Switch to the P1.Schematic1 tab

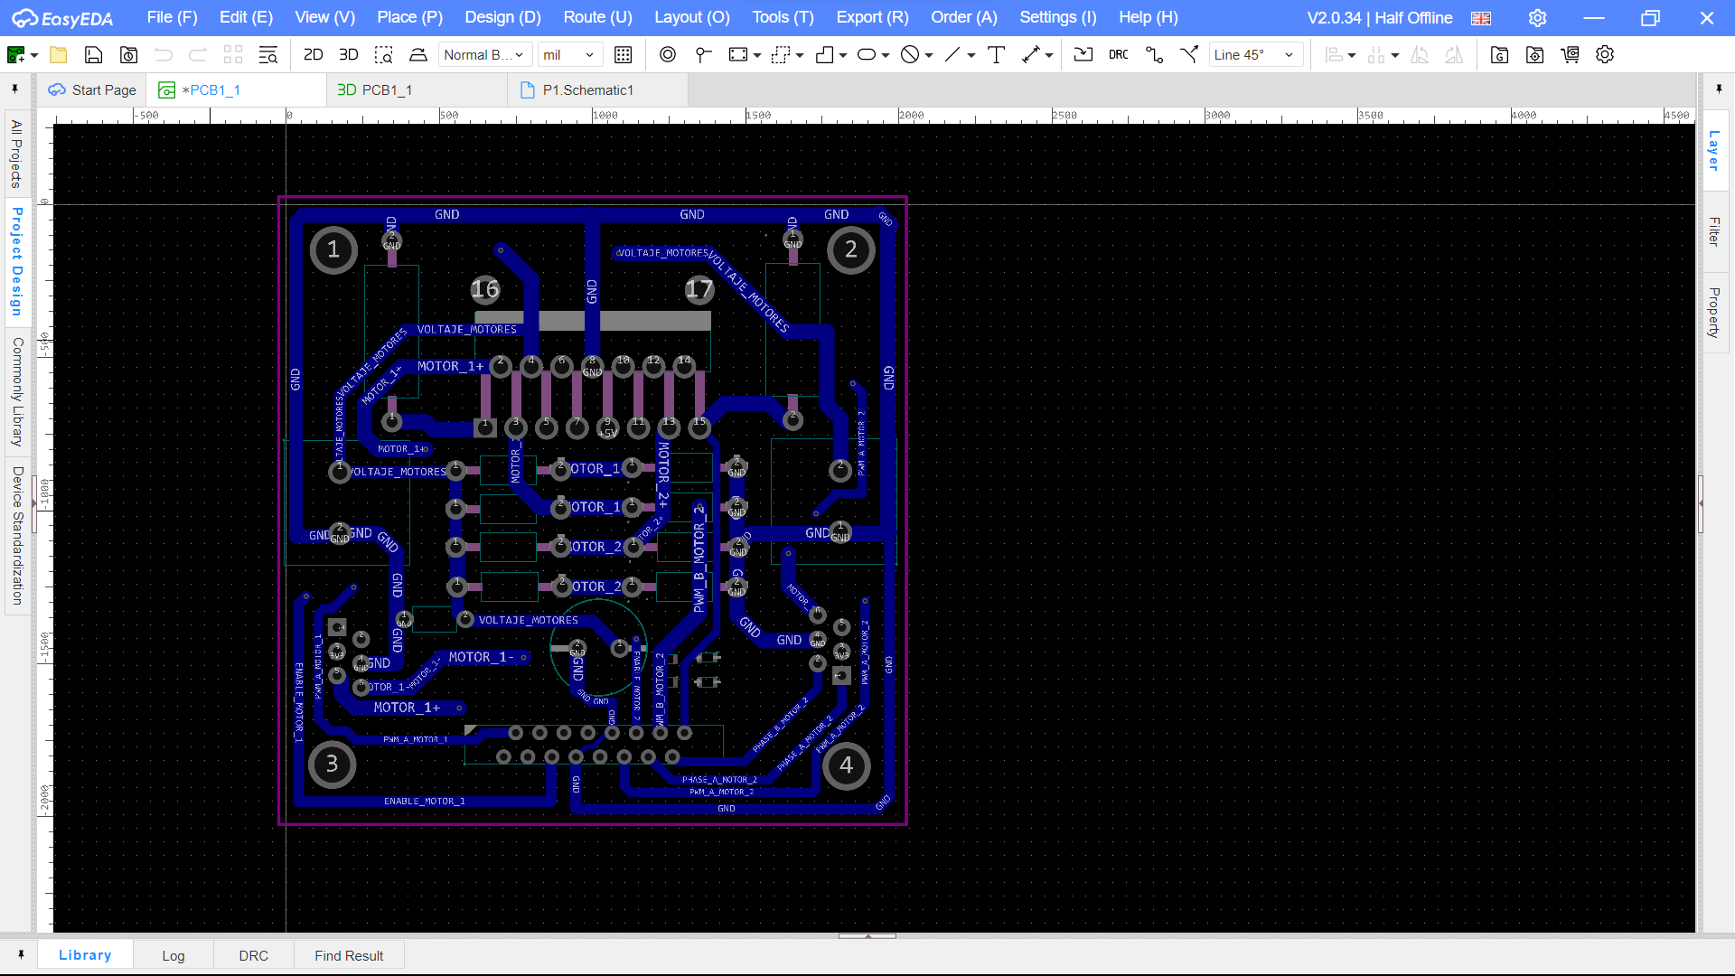point(587,90)
